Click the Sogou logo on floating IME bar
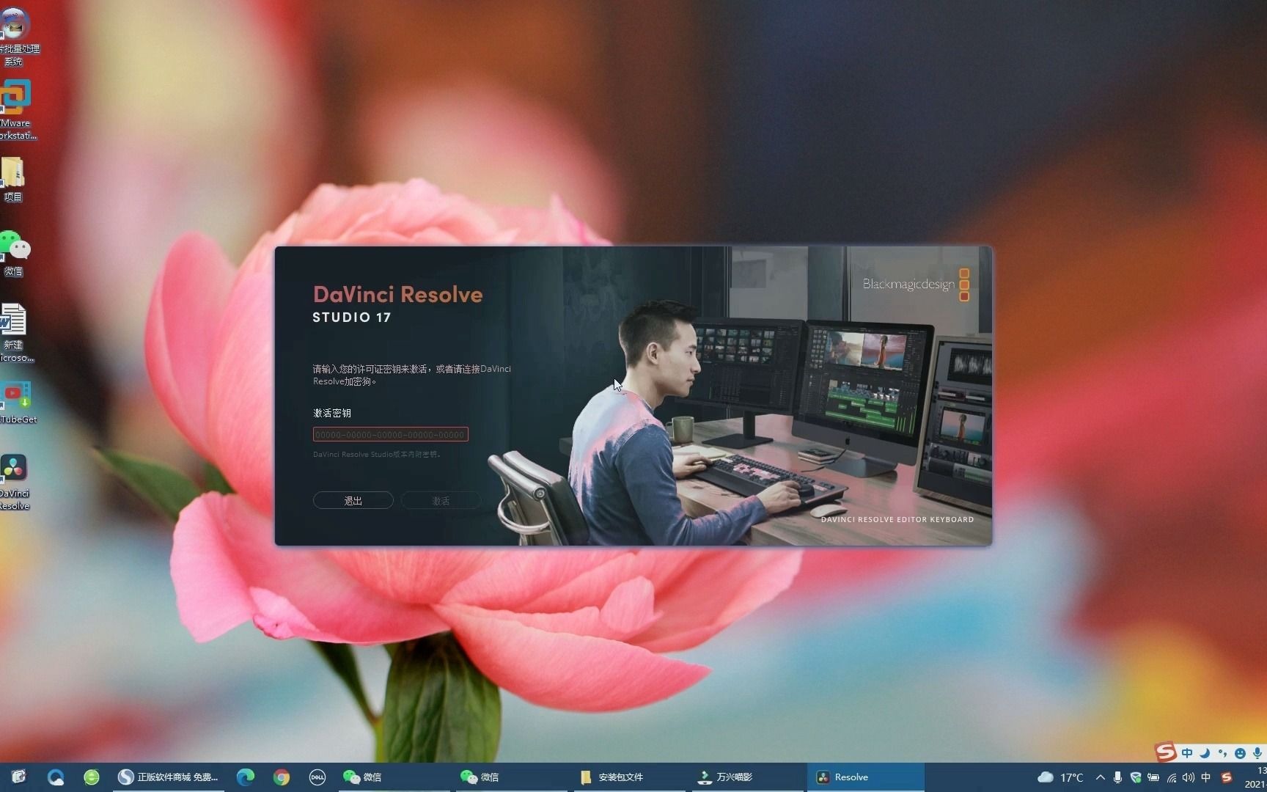 (1166, 752)
